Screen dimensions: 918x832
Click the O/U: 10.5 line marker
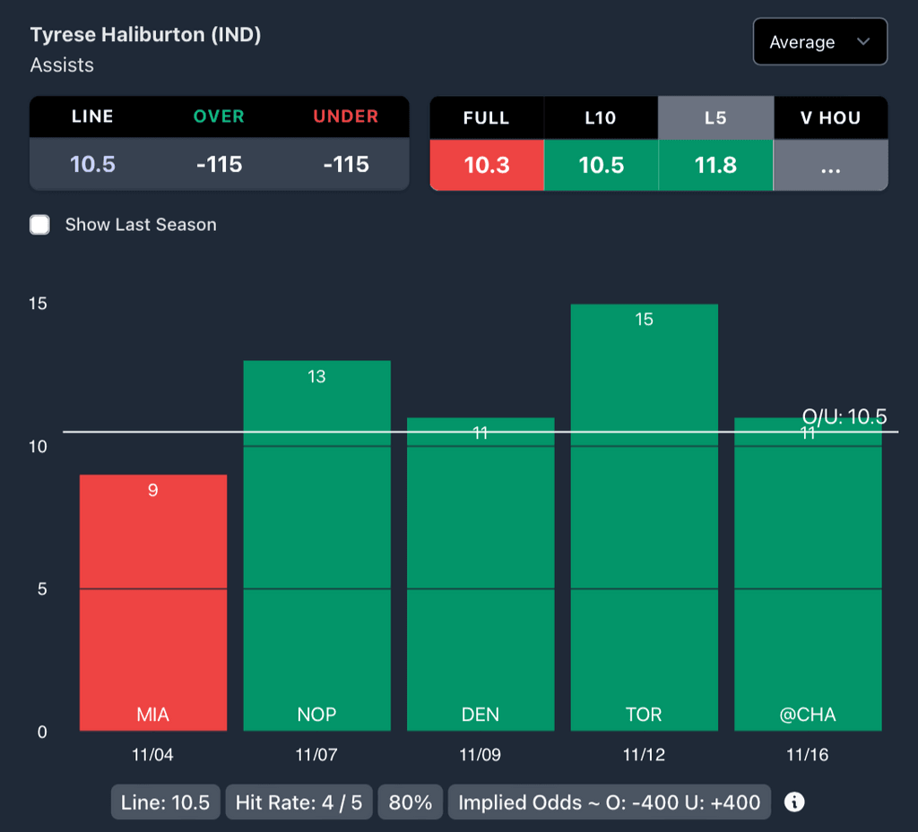844,416
